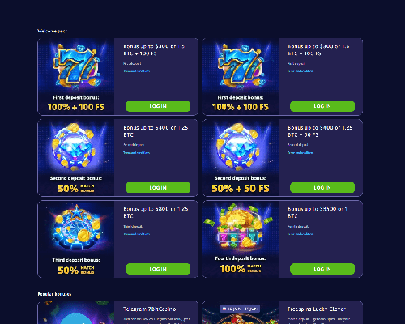Click the calendar date badge on Lucky Clover card
The height and width of the screenshot is (324, 405).
(x=240, y=309)
